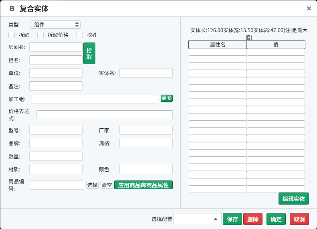The height and width of the screenshot is (229, 317).
Task: Close the 复合实体 dialog
Action: (x=309, y=8)
